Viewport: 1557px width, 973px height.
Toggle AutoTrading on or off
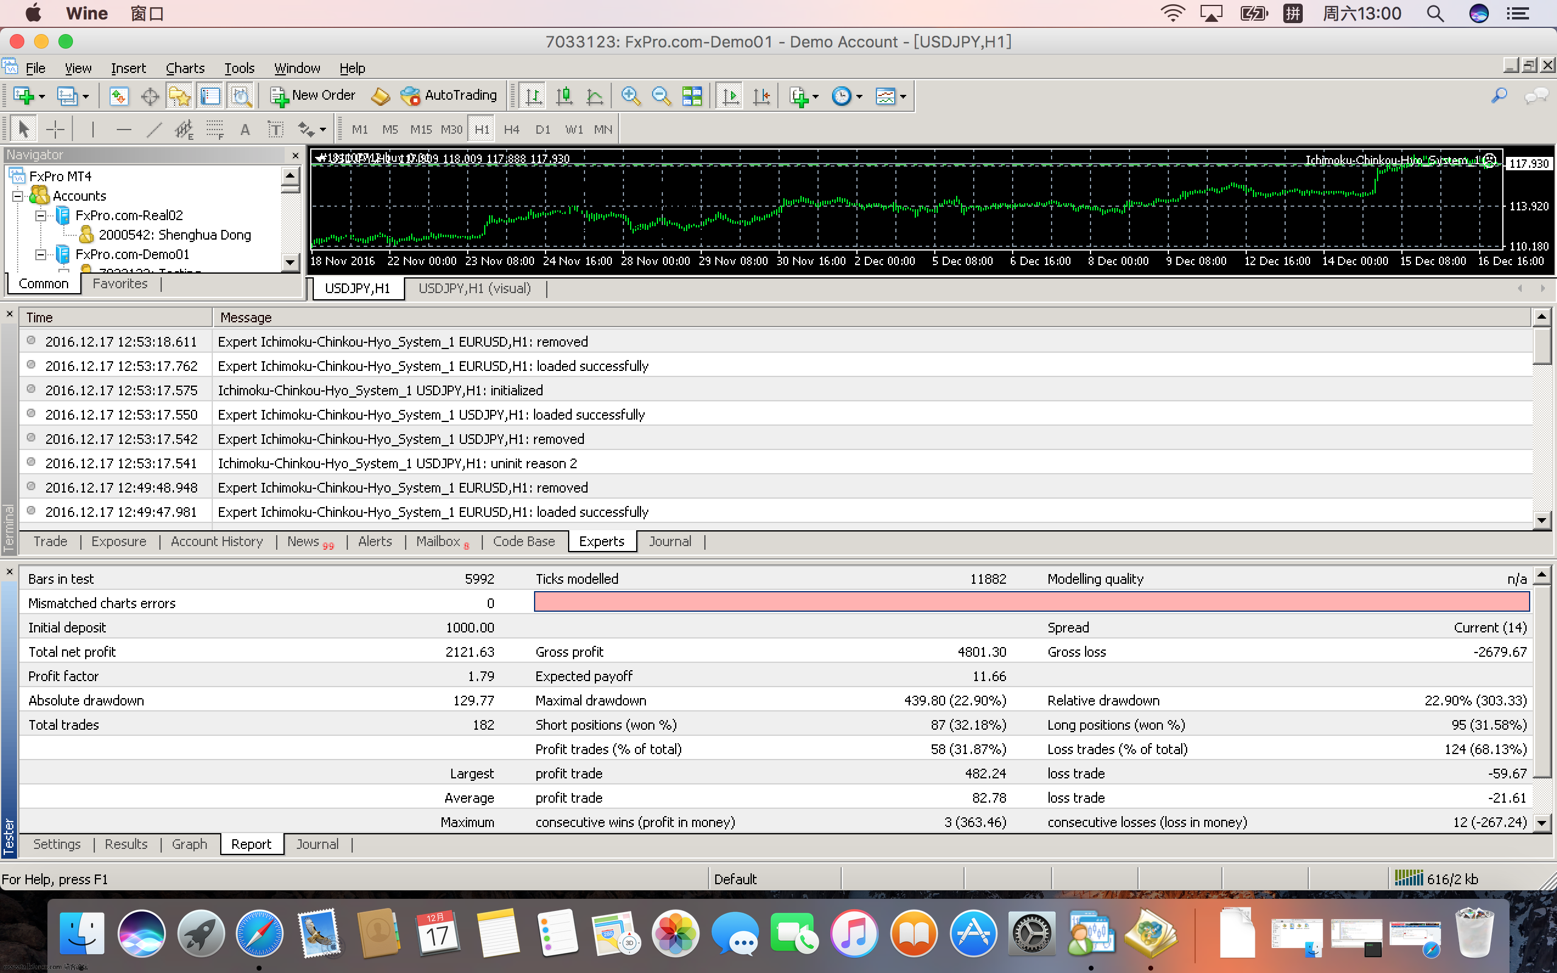(448, 96)
